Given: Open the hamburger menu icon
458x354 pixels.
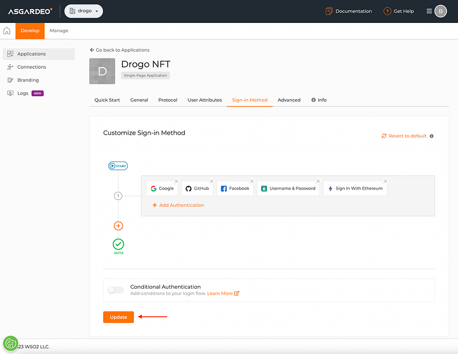Looking at the screenshot, I should tap(429, 11).
